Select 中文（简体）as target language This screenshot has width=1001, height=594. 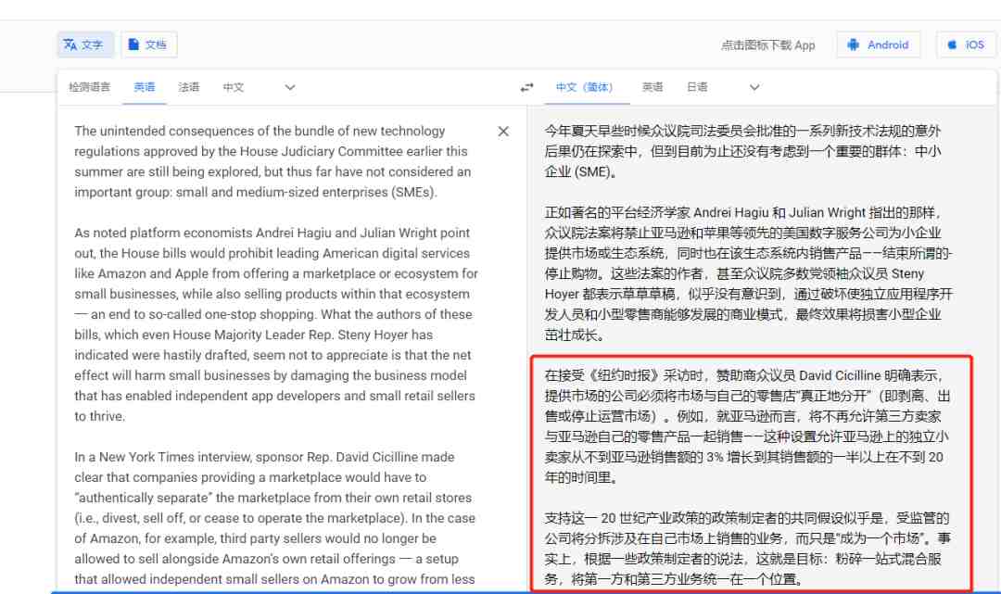(x=585, y=87)
